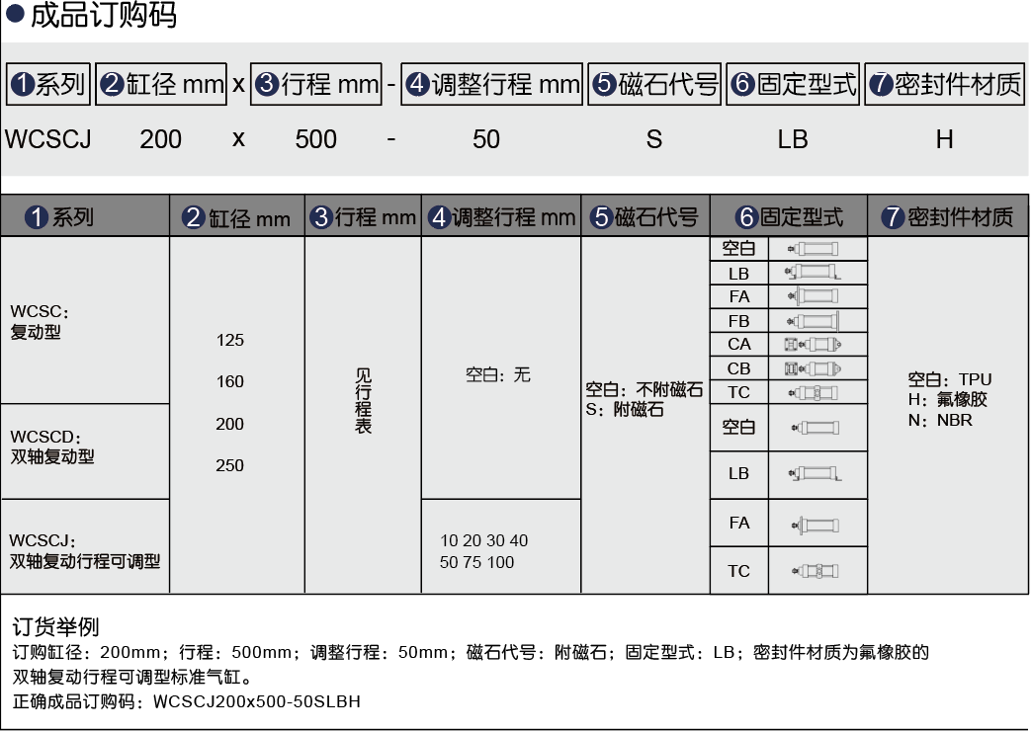Click the FA flange diagram in the upper group
Image resolution: width=1031 pixels, height=732 pixels.
(x=813, y=296)
